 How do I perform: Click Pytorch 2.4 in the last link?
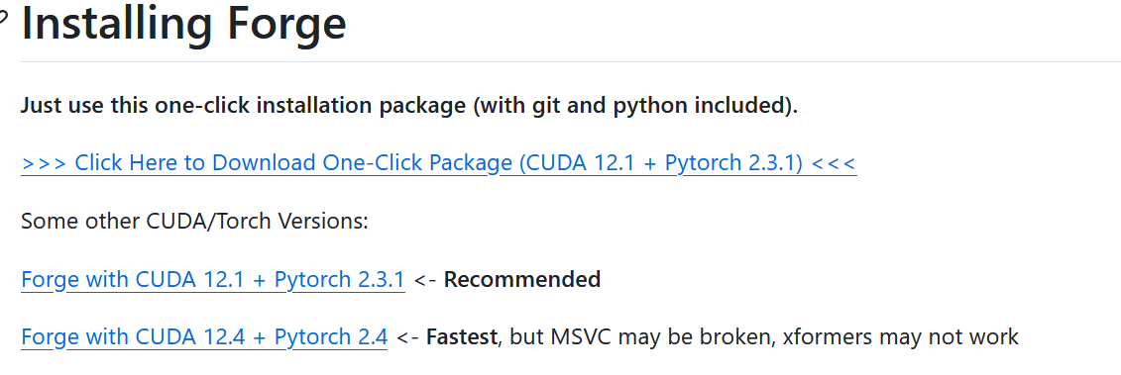click(x=331, y=336)
